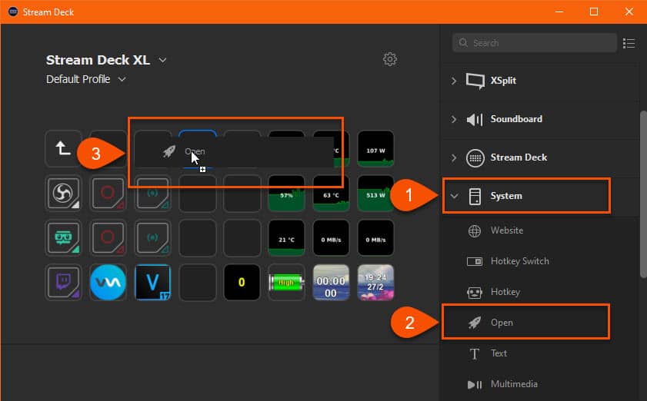Viewport: 647px width, 401px height.
Task: Expand the Stream Deck category chevron
Action: click(x=454, y=157)
